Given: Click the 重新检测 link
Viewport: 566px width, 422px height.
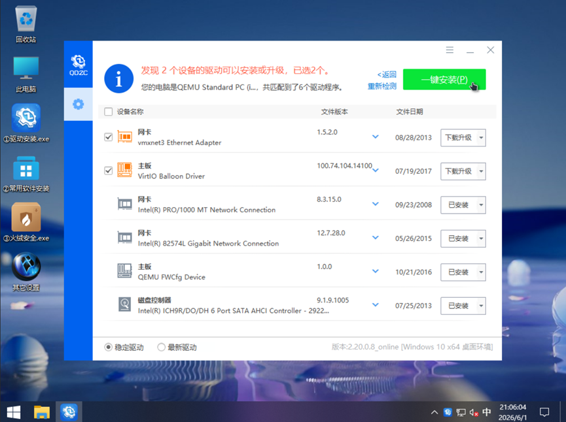Looking at the screenshot, I should pos(382,86).
